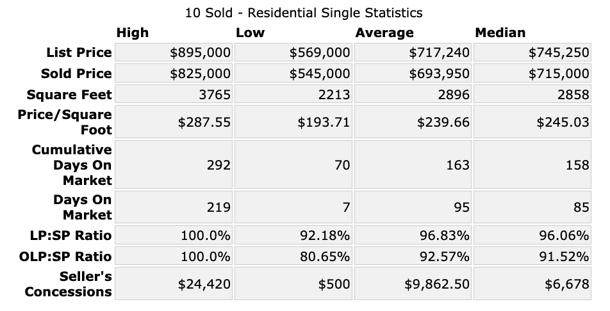The image size is (610, 311).
Task: Click the High List Price $895,000 cell
Action: 174,52
